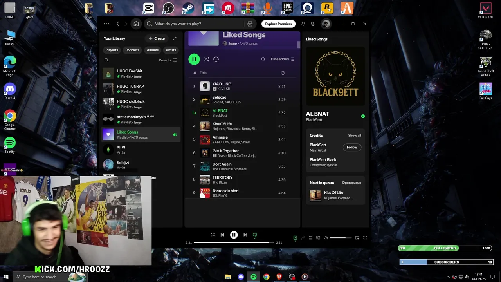Click the Black9ett album art thumbnail
The image size is (501, 282).
[335, 76]
